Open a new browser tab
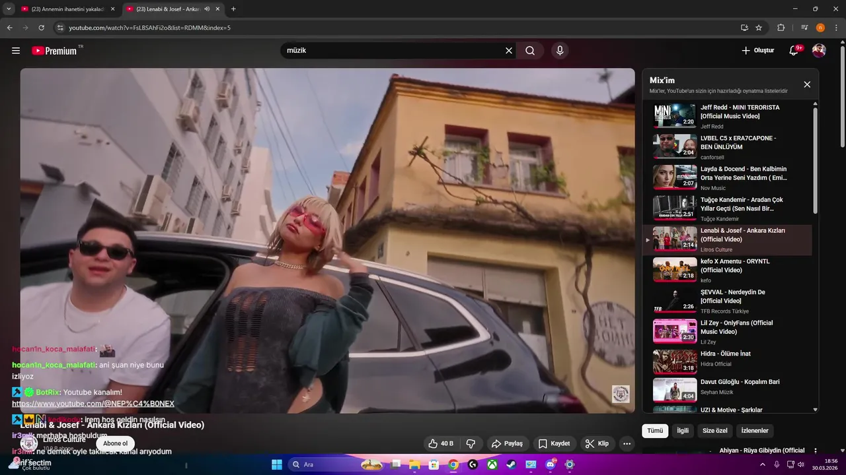This screenshot has height=475, width=846. pyautogui.click(x=233, y=9)
